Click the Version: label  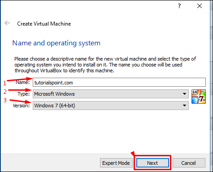21,106
